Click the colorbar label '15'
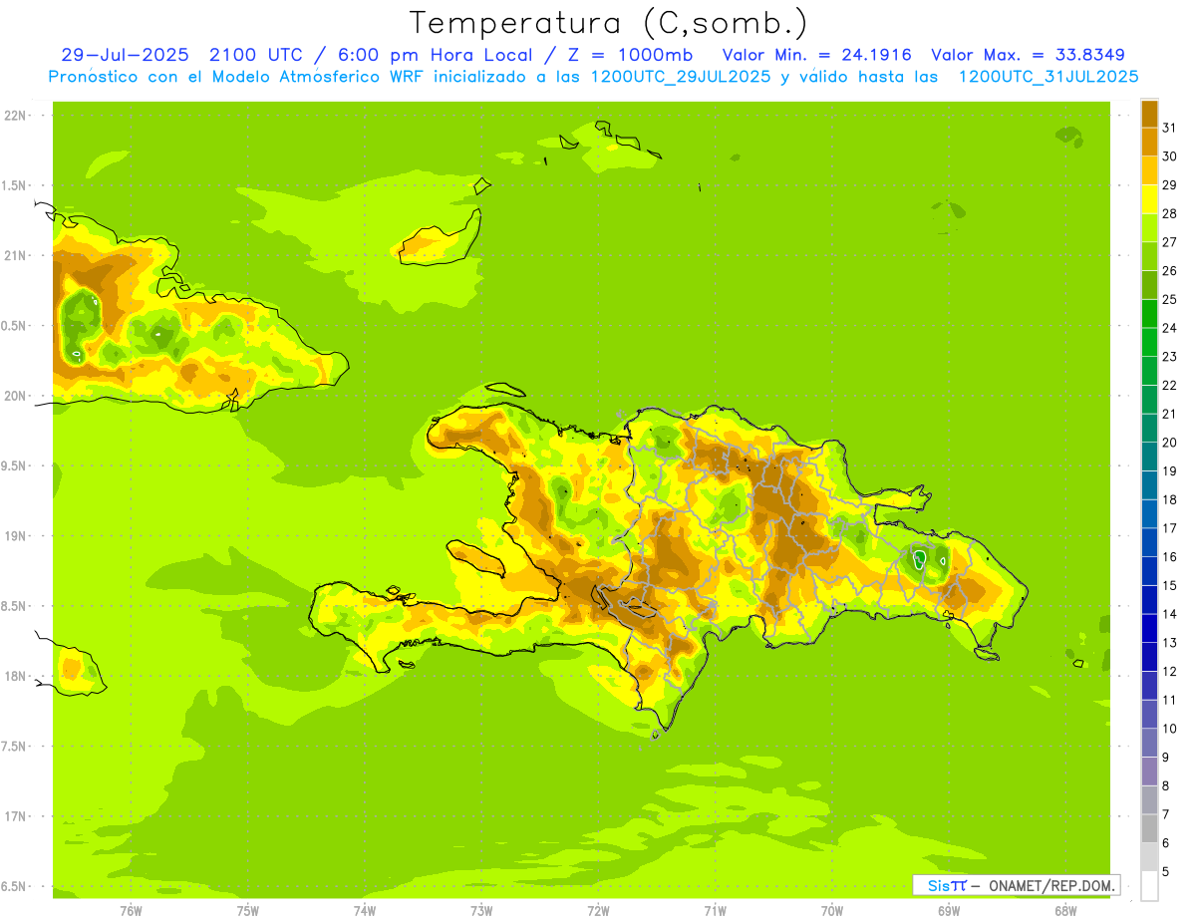The width and height of the screenshot is (1196, 924). pyautogui.click(x=1170, y=585)
